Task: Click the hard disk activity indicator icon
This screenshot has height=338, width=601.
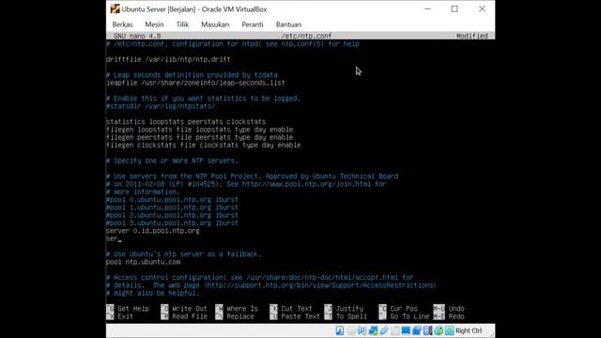Action: click(340, 330)
